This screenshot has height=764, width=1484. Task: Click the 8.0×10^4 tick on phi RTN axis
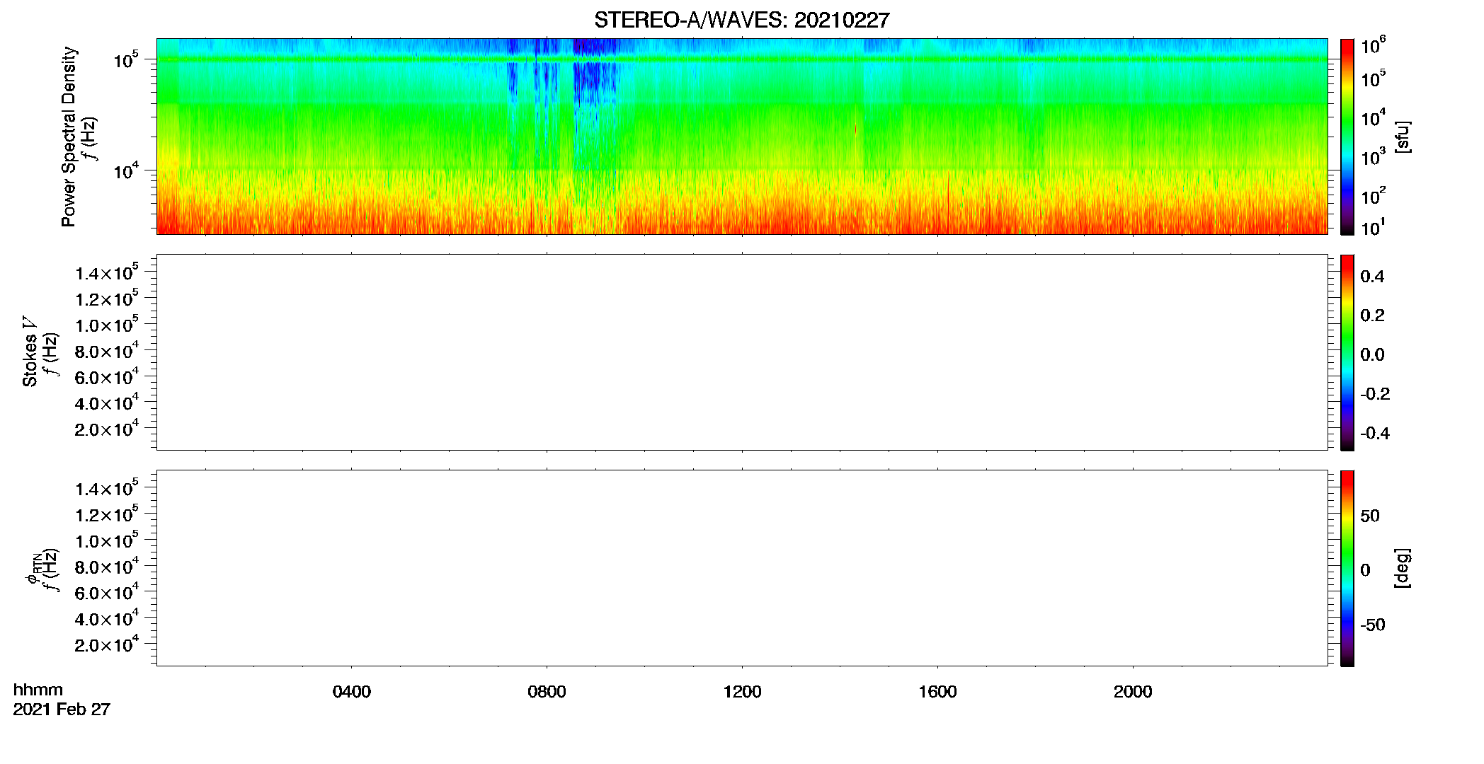(x=107, y=566)
